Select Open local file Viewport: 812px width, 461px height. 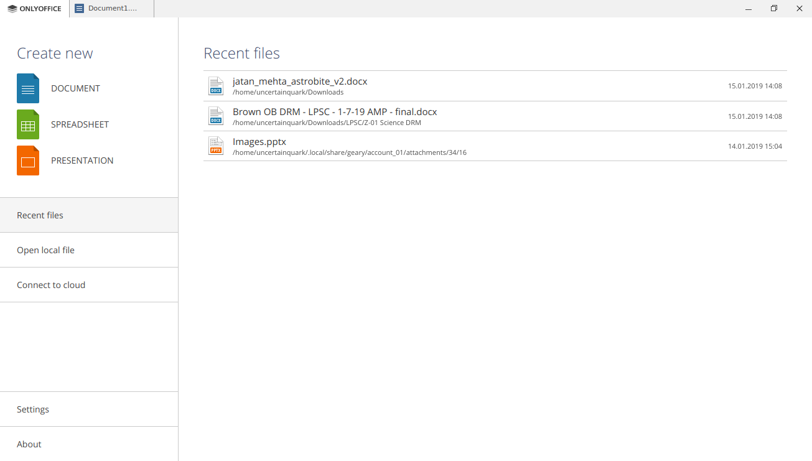(x=45, y=249)
